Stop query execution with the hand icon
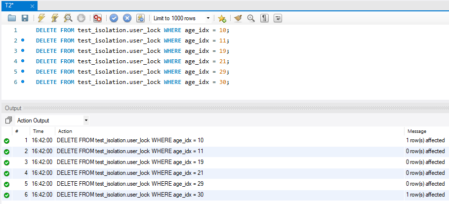Screen dimensions: 449x204 point(82,18)
